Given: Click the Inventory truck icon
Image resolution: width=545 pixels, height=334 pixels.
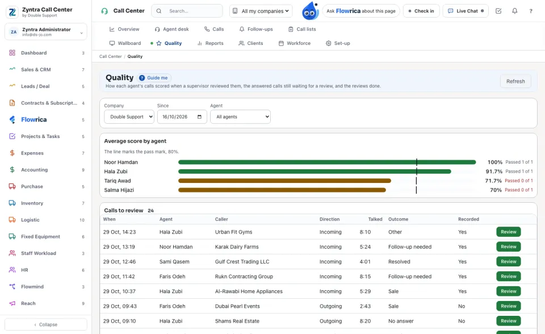Looking at the screenshot, I should coord(12,203).
